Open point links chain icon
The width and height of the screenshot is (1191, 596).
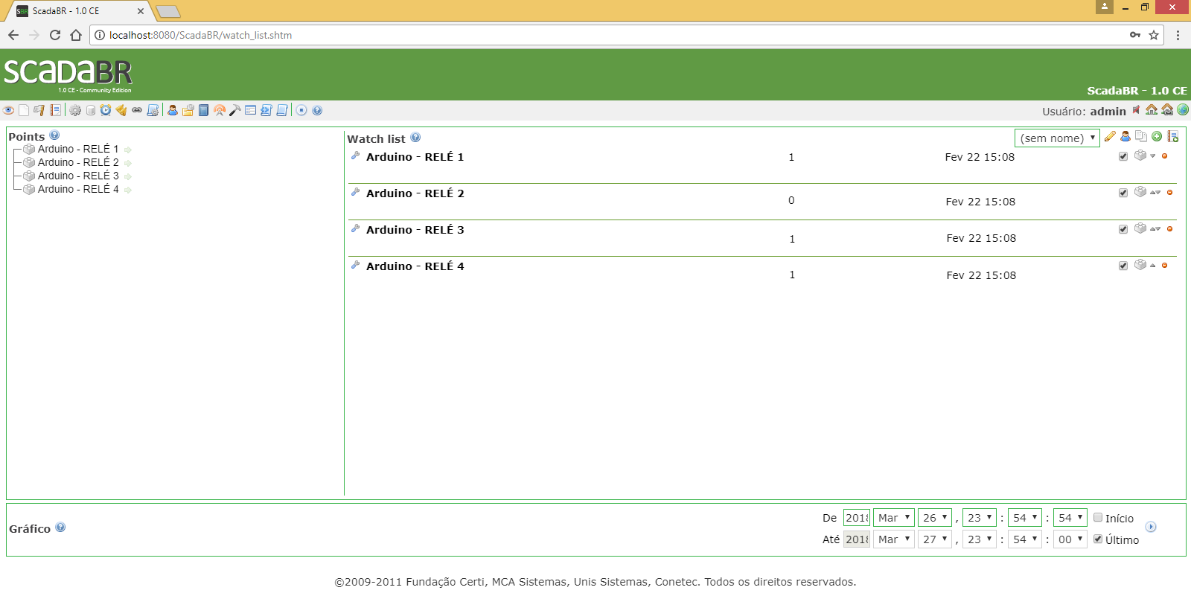coord(137,110)
